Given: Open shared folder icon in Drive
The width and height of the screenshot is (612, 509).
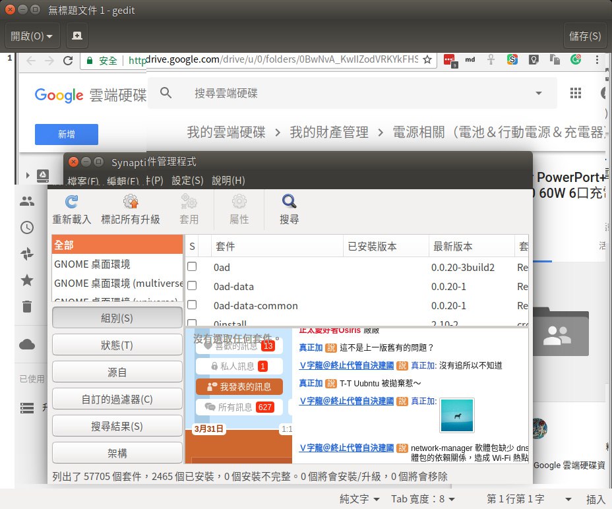Looking at the screenshot, I should click(x=559, y=332).
